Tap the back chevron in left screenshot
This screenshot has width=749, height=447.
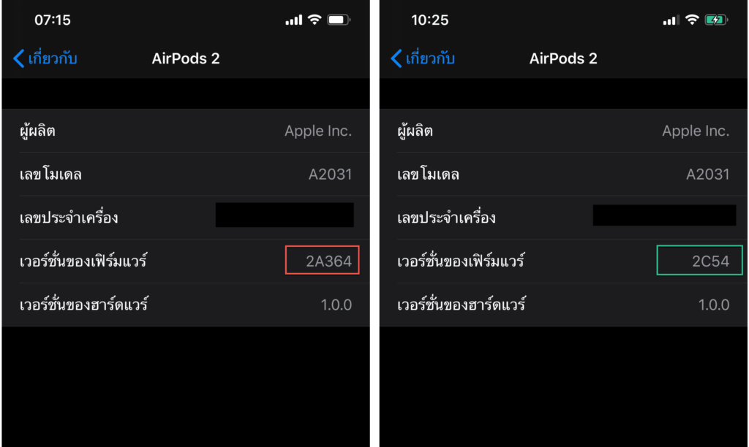coord(18,58)
